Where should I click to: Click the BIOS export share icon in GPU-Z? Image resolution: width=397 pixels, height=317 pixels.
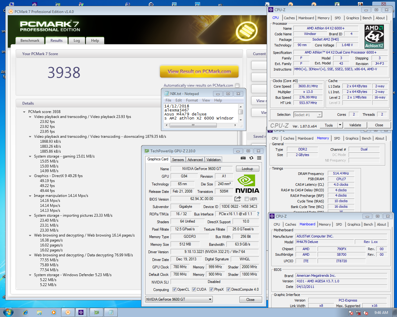(238, 199)
